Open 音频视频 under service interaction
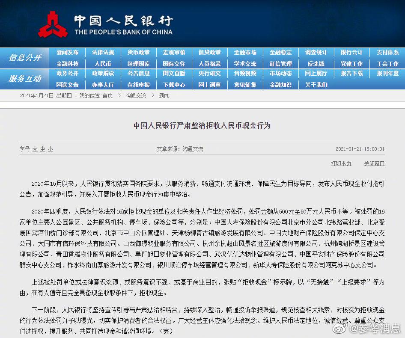This screenshot has height=338, width=405. [245, 73]
